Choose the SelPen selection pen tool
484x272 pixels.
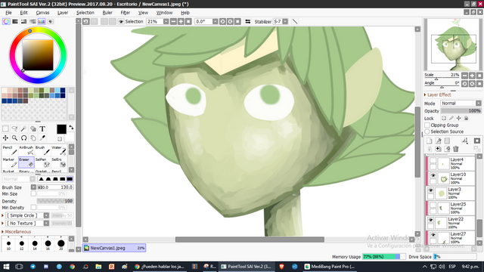click(x=42, y=162)
